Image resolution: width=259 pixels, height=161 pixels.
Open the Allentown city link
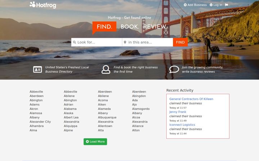[x=105, y=126]
